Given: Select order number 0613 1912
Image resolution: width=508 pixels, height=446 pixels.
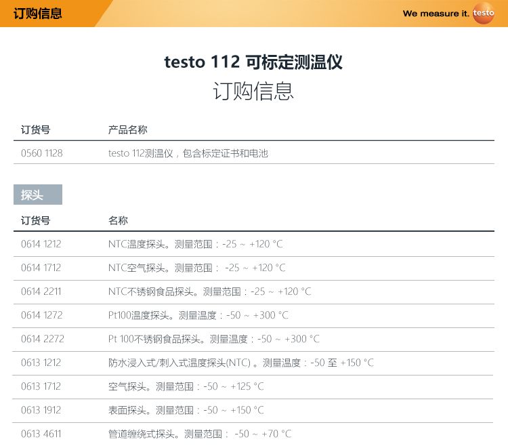Looking at the screenshot, I should (x=41, y=410).
